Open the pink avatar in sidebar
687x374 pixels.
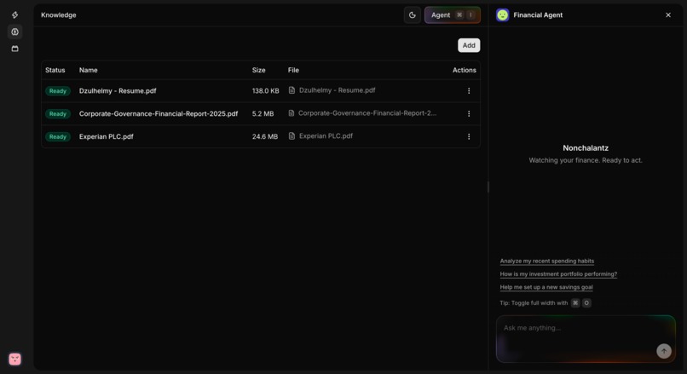pos(14,360)
